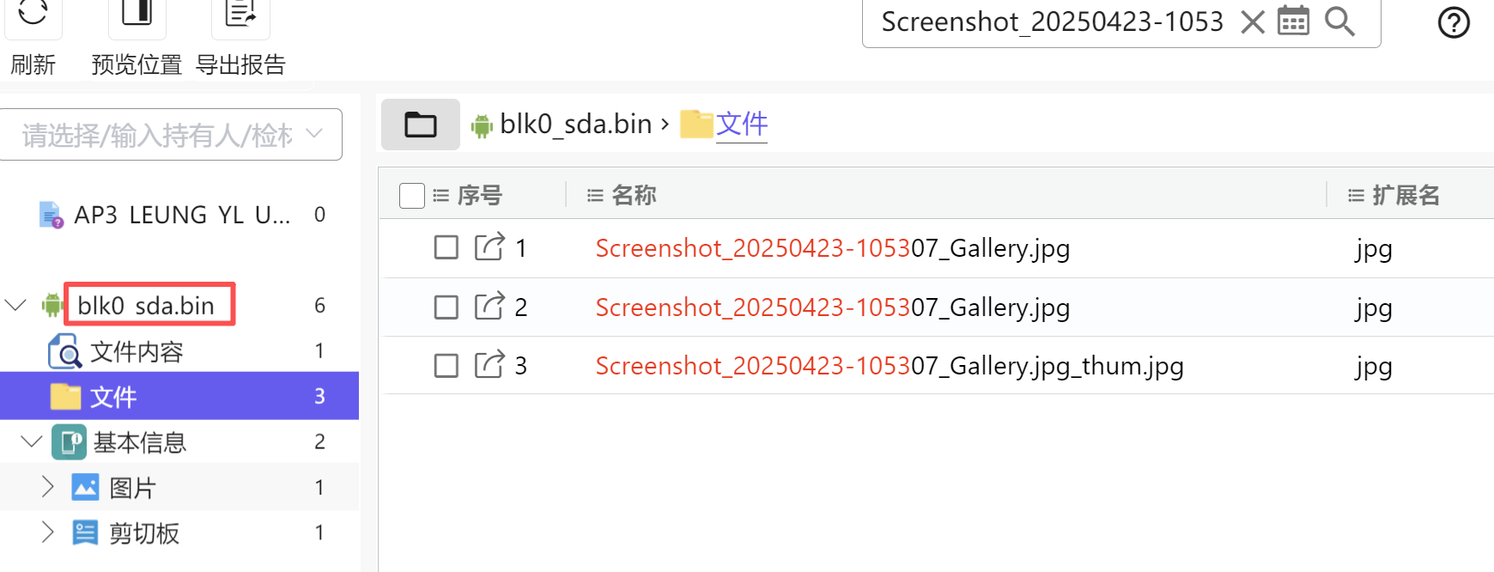
Task: Collapse the blk0_sda.bin tree node
Action: pos(16,305)
